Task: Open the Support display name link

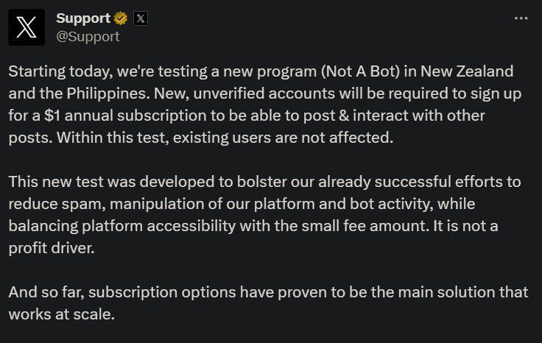Action: point(83,18)
